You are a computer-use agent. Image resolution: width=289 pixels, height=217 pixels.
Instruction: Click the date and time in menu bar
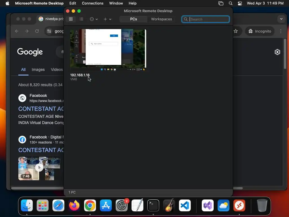click(265, 3)
